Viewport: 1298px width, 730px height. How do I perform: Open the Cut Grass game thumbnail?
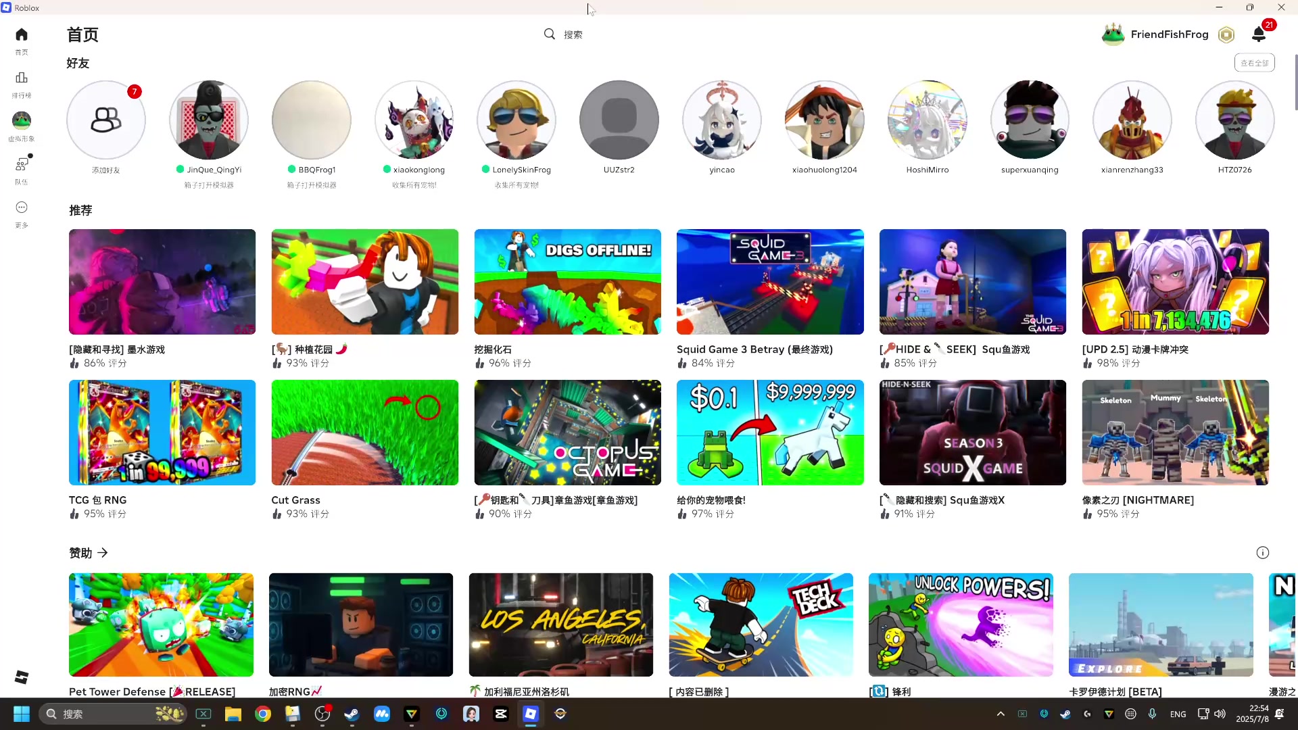365,433
